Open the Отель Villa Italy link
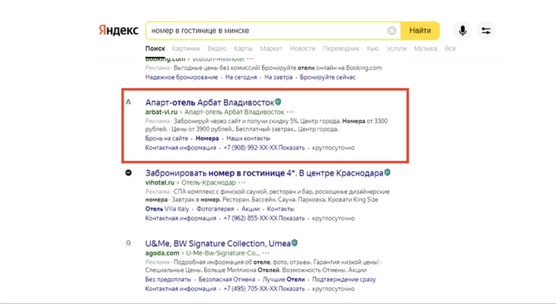Image resolution: width=556 pixels, height=304 pixels. click(x=167, y=209)
